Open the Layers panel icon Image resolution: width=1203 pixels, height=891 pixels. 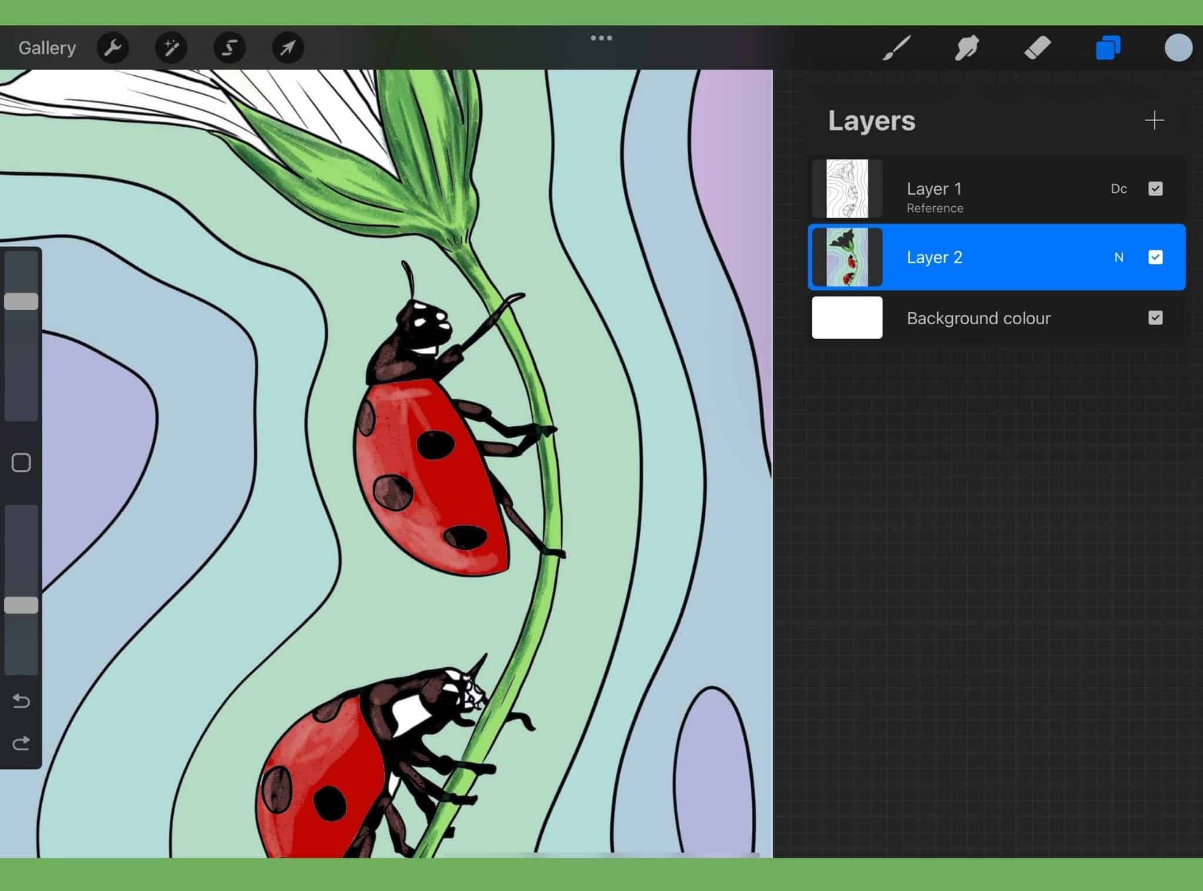click(1109, 48)
